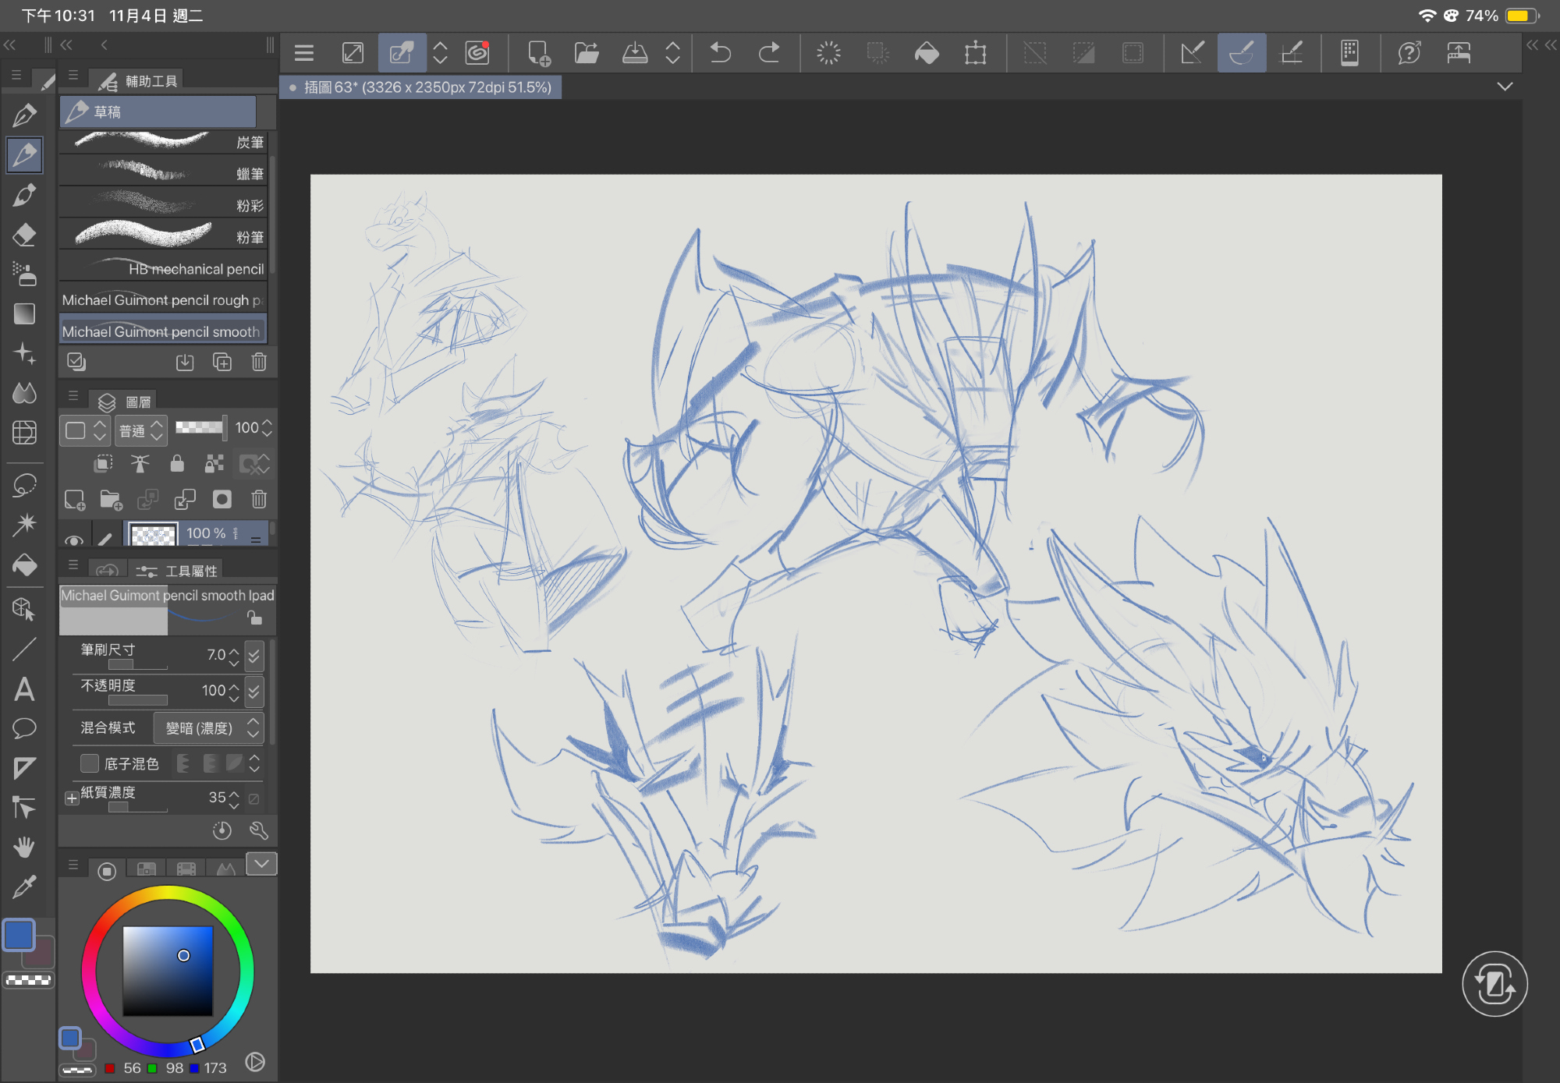Screen dimensions: 1560x1083
Task: Click the blue main color swatch
Action: [x=19, y=935]
